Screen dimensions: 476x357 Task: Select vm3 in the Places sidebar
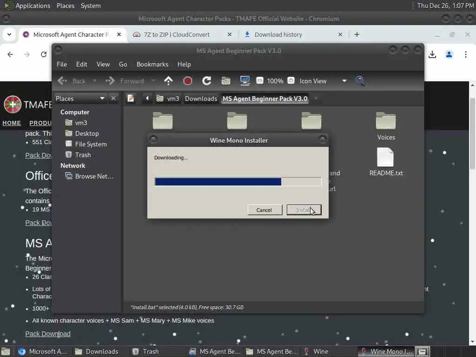pos(77,123)
